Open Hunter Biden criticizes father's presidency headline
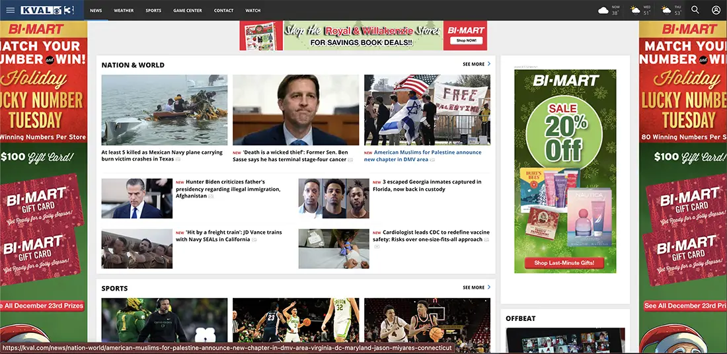The image size is (727, 354). click(229, 189)
